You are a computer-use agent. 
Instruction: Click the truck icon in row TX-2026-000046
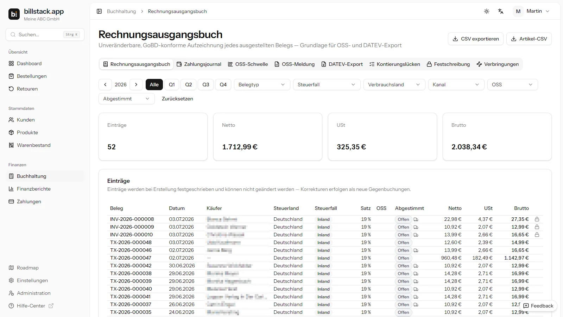pyautogui.click(x=416, y=250)
